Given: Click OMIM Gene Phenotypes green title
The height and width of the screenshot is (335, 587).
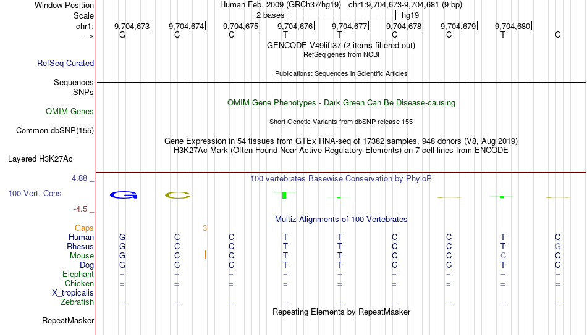Looking at the screenshot, I should 341,103.
